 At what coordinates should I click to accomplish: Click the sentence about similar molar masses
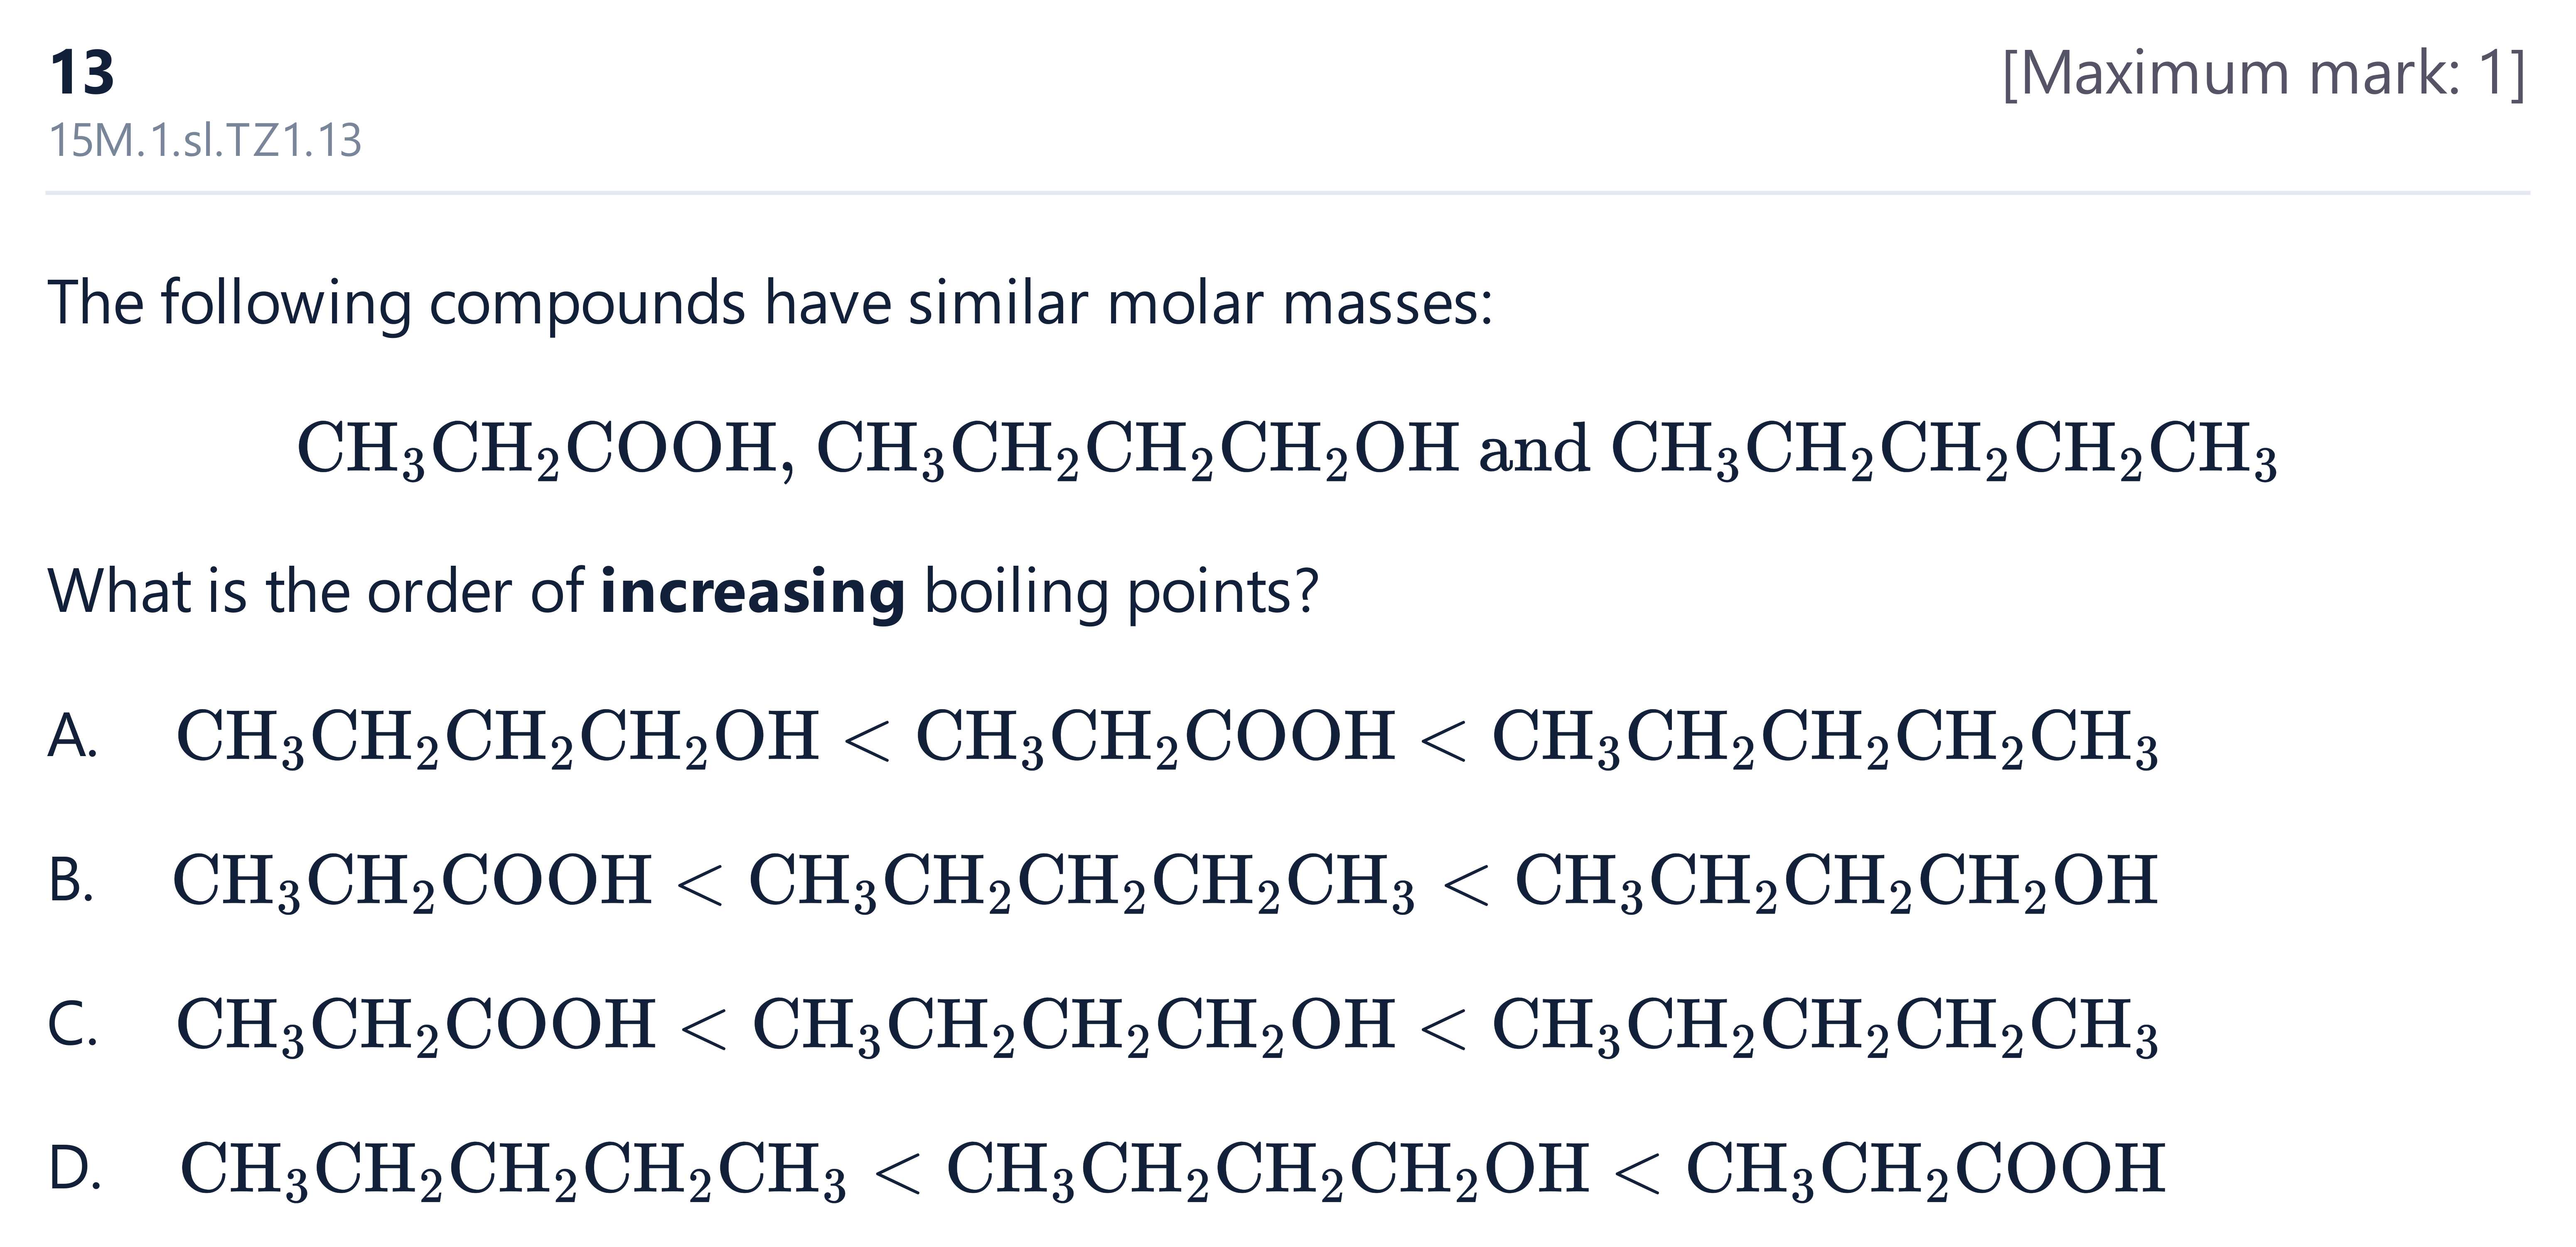[x=770, y=303]
